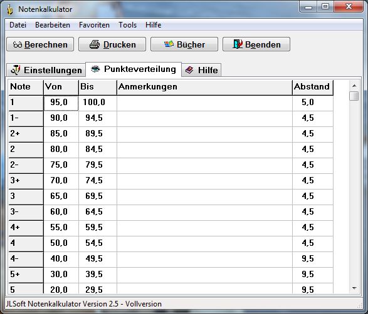Open the Tools menu
The width and height of the screenshot is (368, 314).
coord(127,25)
